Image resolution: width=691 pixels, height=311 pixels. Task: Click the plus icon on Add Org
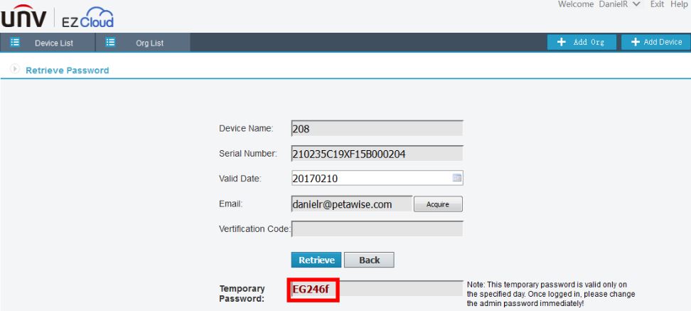pos(561,43)
